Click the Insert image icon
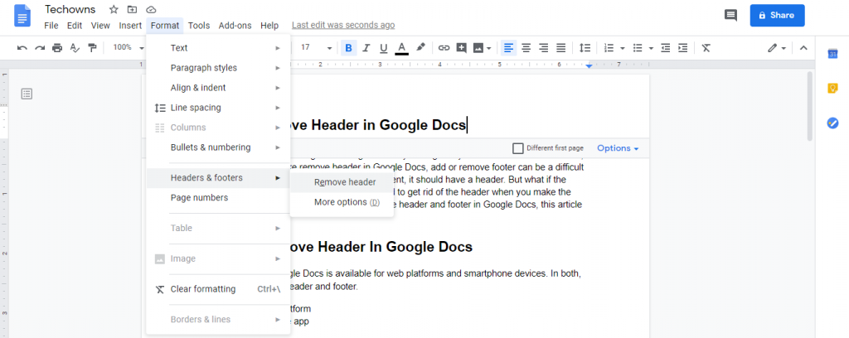Screen dimensions: 849x338 (478, 48)
